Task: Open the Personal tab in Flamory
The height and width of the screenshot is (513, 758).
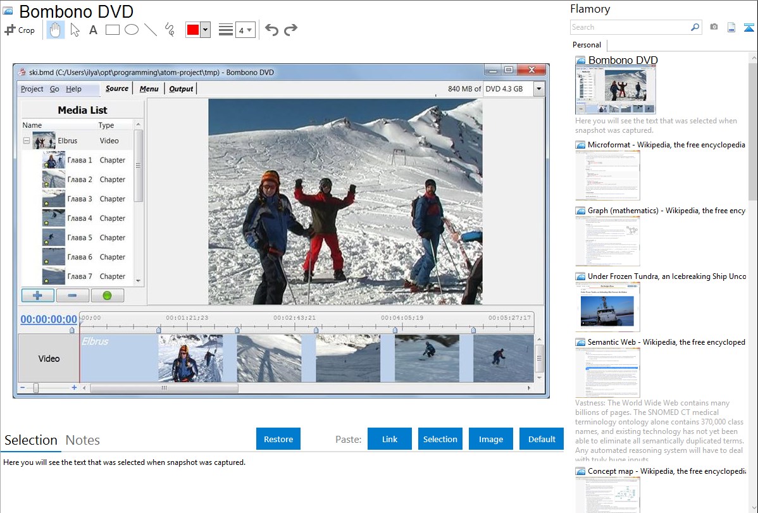Action: 587,45
